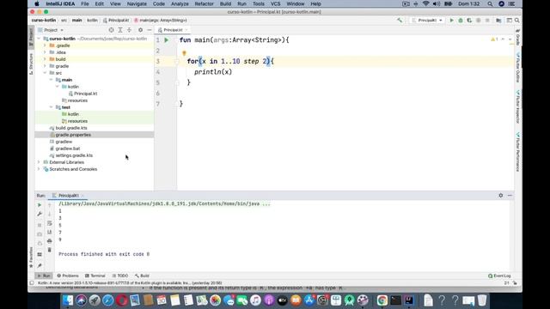Toggle tool window bars at status bar corner
This screenshot has width=550, height=309.
32,282
